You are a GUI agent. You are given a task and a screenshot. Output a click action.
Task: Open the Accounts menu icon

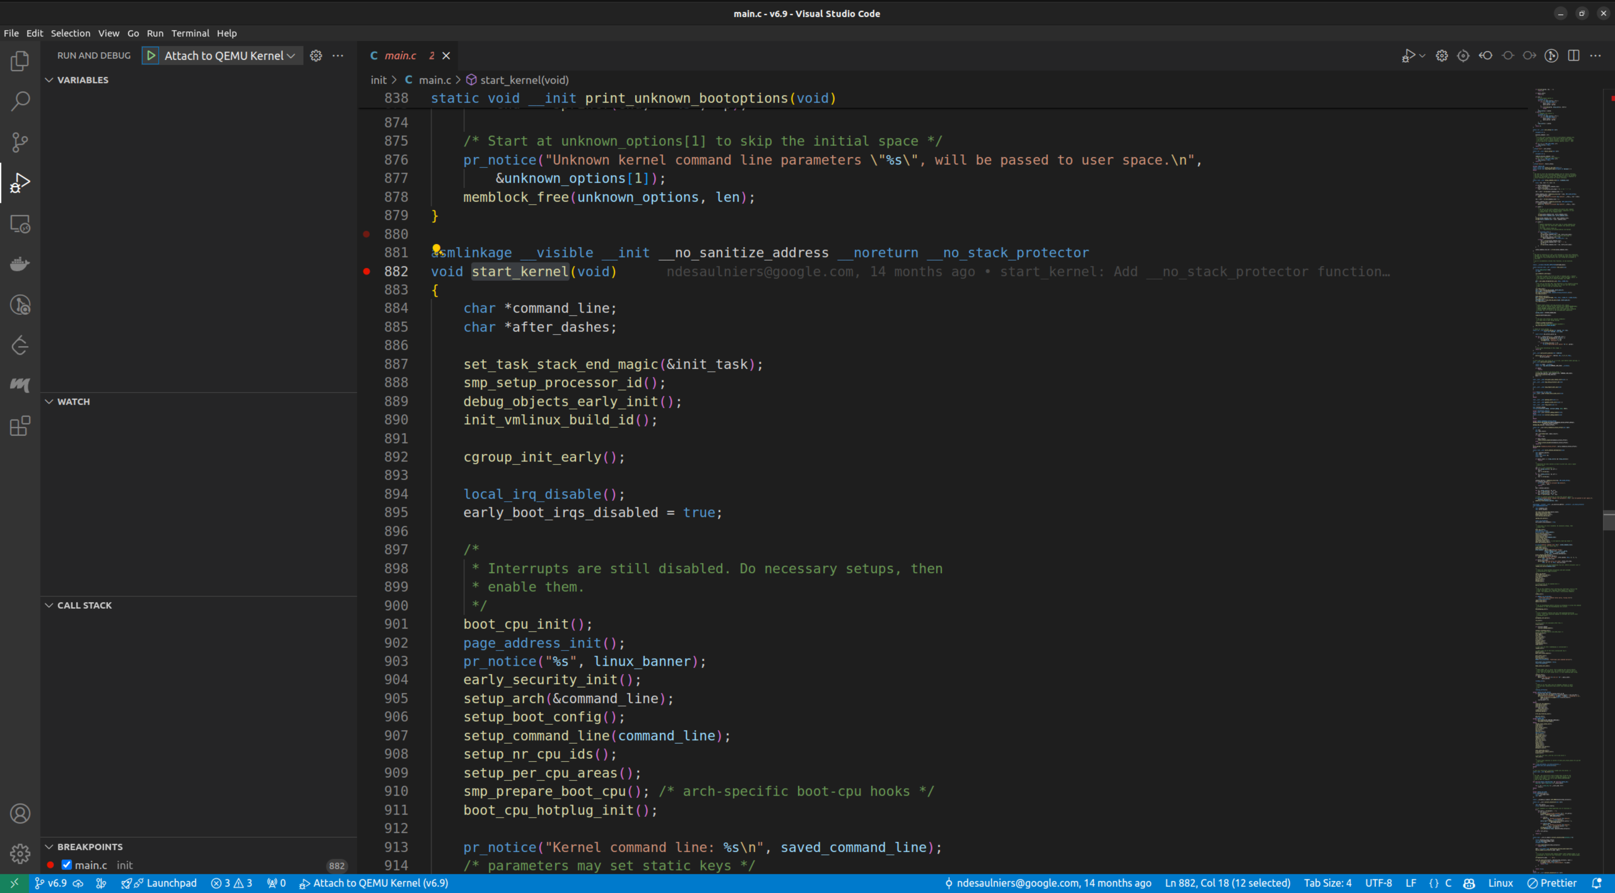(x=20, y=814)
